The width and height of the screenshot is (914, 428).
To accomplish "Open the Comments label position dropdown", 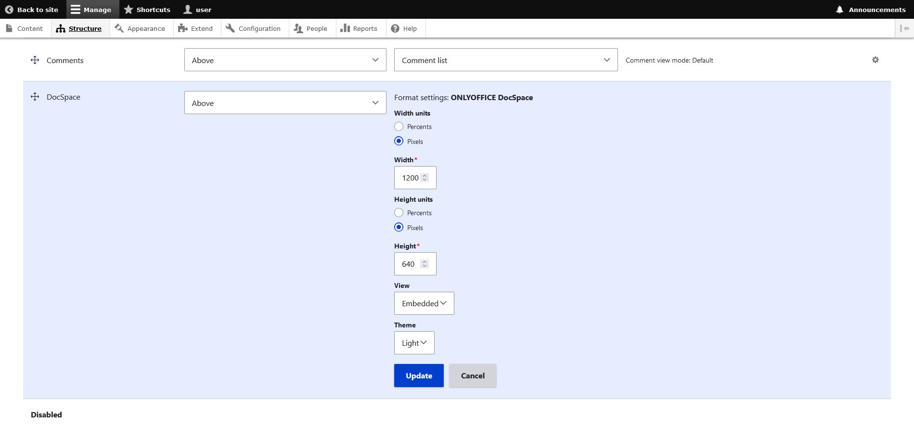I will click(285, 60).
